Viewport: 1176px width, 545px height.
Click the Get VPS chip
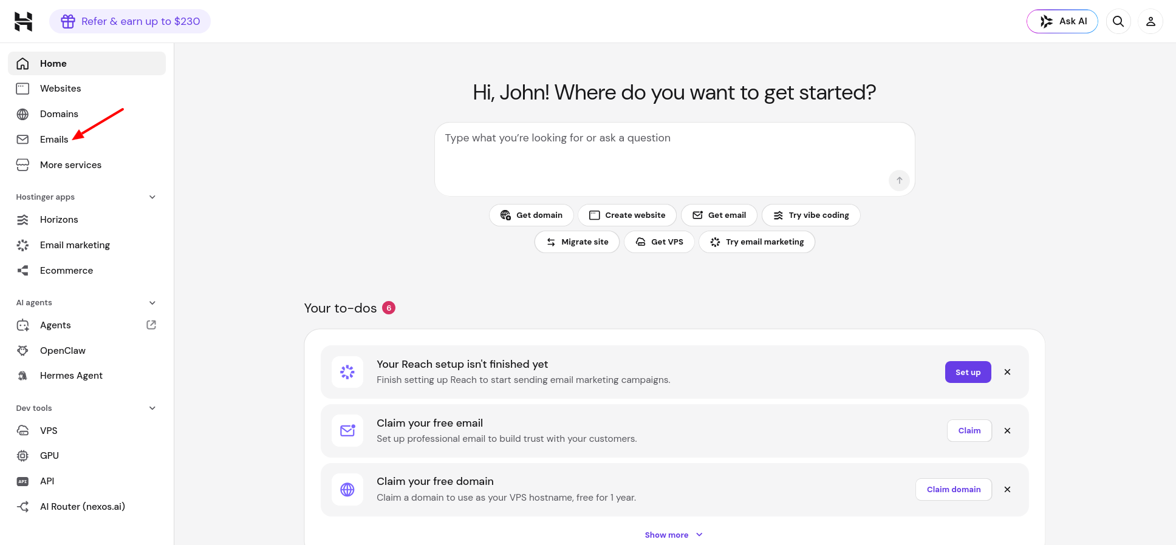click(x=659, y=242)
